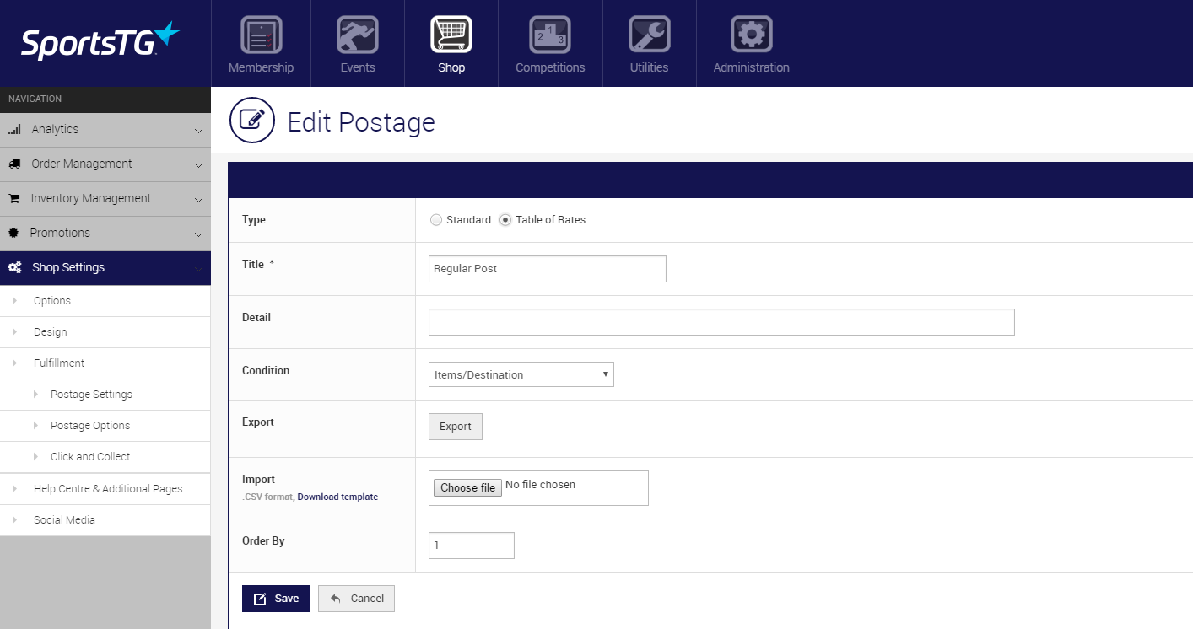
Task: Open Help Centre & Additional Pages
Action: pyautogui.click(x=108, y=489)
